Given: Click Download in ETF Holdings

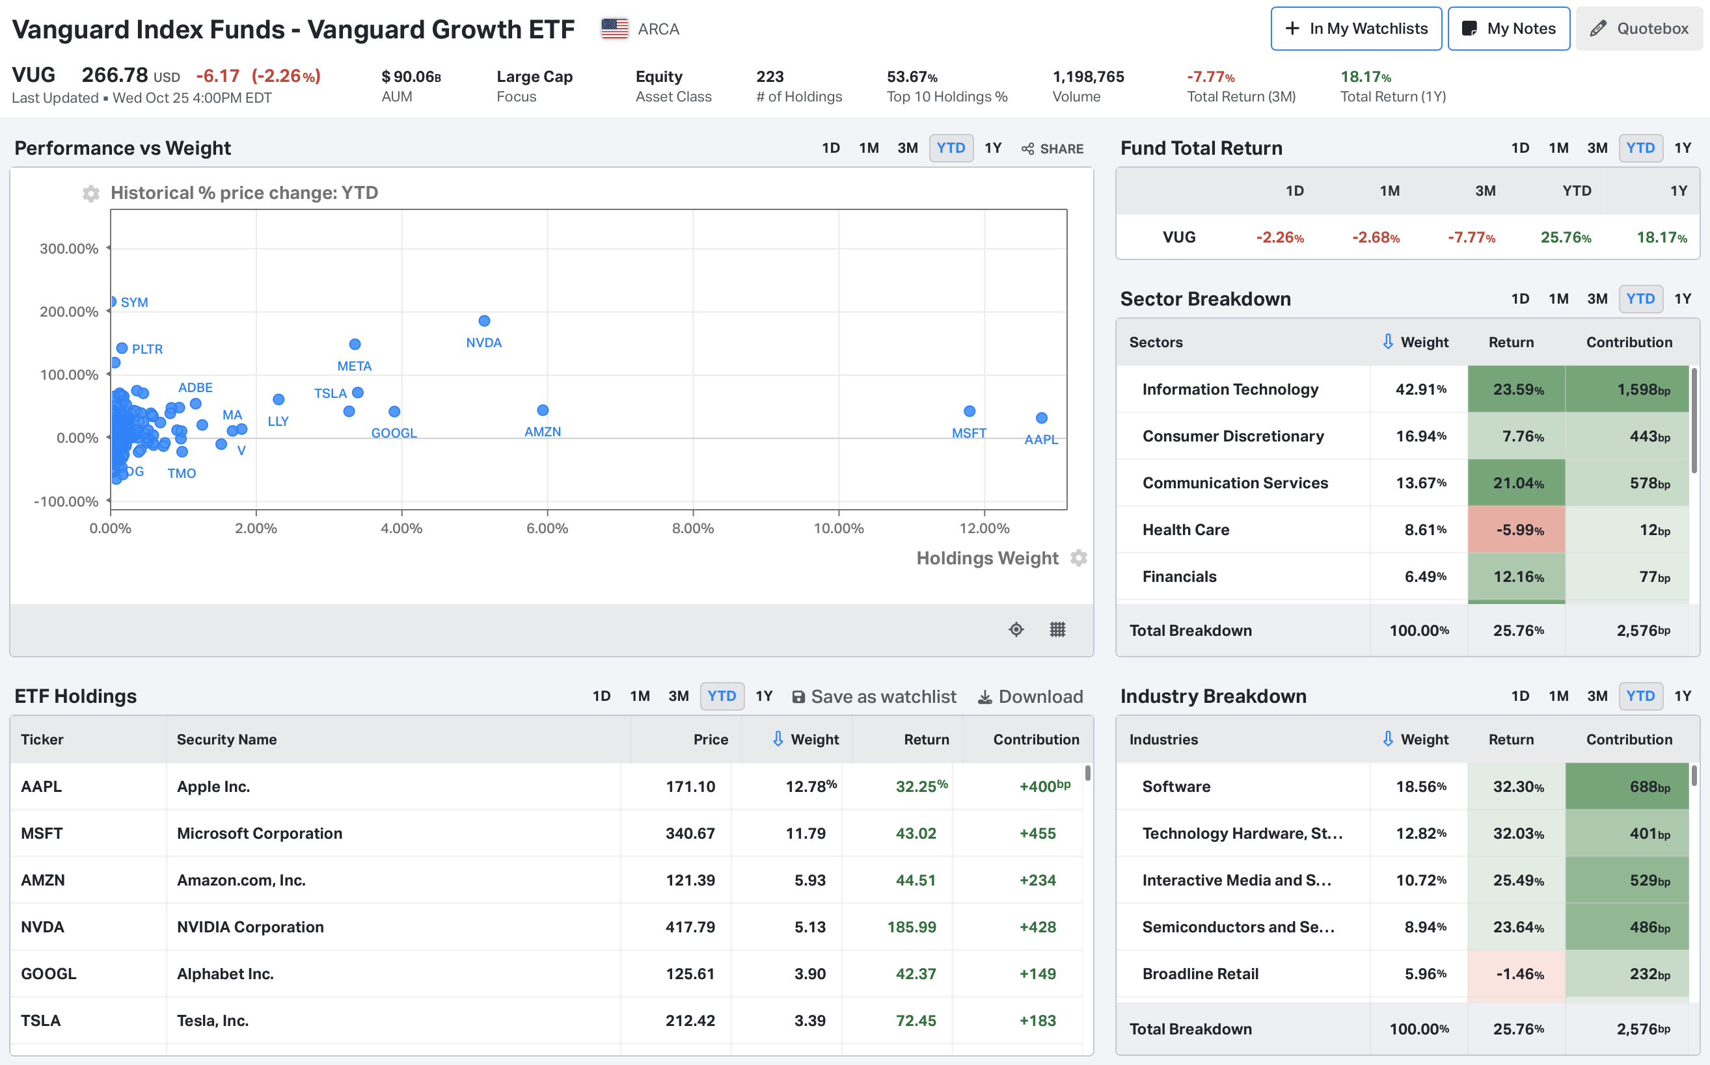Looking at the screenshot, I should pos(1031,696).
